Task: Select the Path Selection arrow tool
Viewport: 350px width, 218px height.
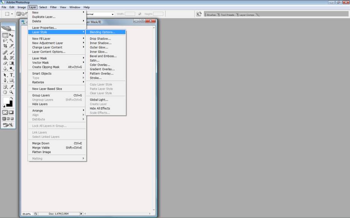Action: click(5, 75)
